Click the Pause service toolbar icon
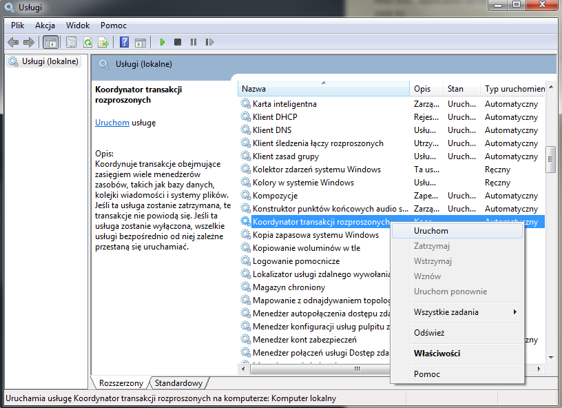 coord(194,42)
